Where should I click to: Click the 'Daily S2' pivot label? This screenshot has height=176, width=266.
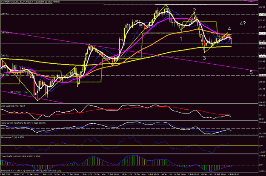click(x=5, y=74)
